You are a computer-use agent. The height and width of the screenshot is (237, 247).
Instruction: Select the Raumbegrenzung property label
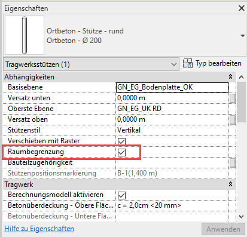(36, 152)
